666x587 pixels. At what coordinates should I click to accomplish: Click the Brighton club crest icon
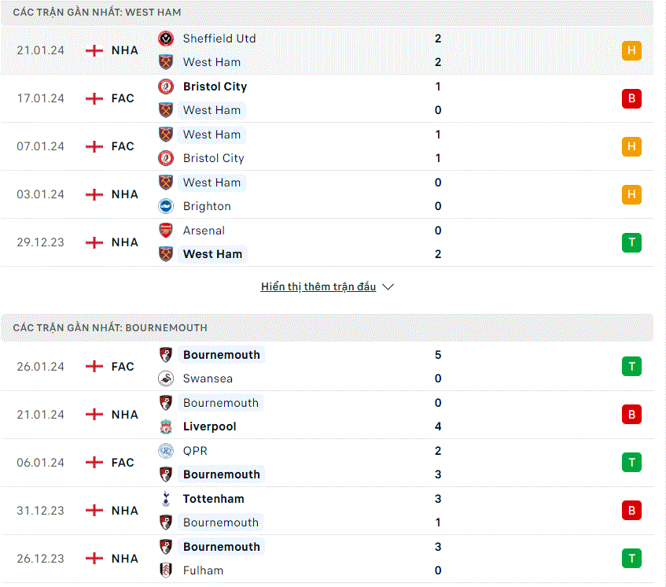[166, 206]
